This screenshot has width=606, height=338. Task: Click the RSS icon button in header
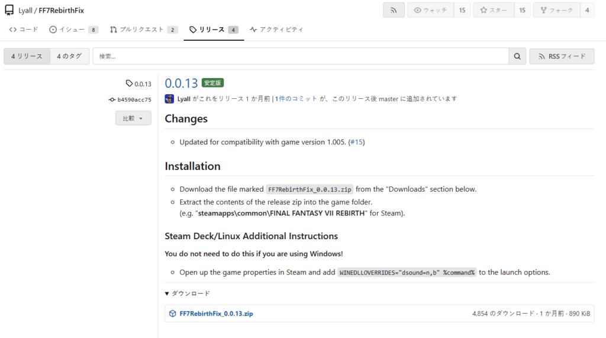tap(394, 10)
